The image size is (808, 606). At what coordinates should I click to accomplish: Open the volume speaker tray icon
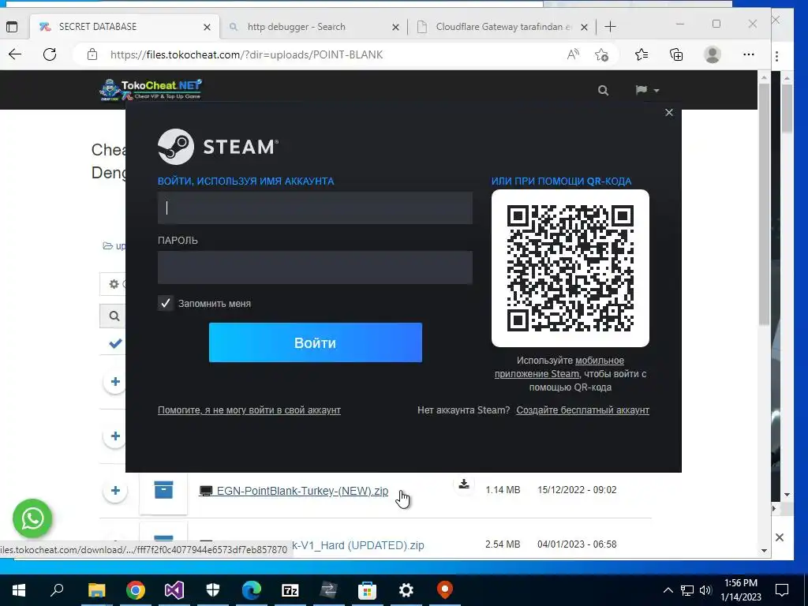point(705,590)
